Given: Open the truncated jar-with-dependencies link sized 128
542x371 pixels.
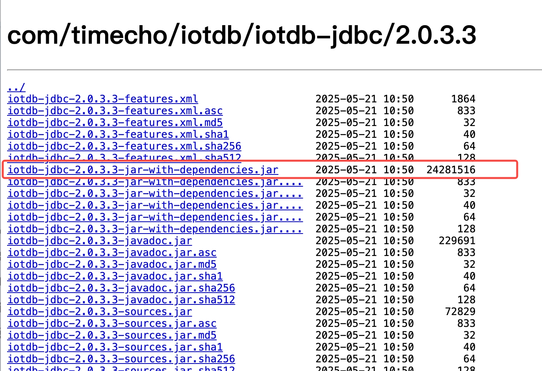Looking at the screenshot, I should pos(155,229).
